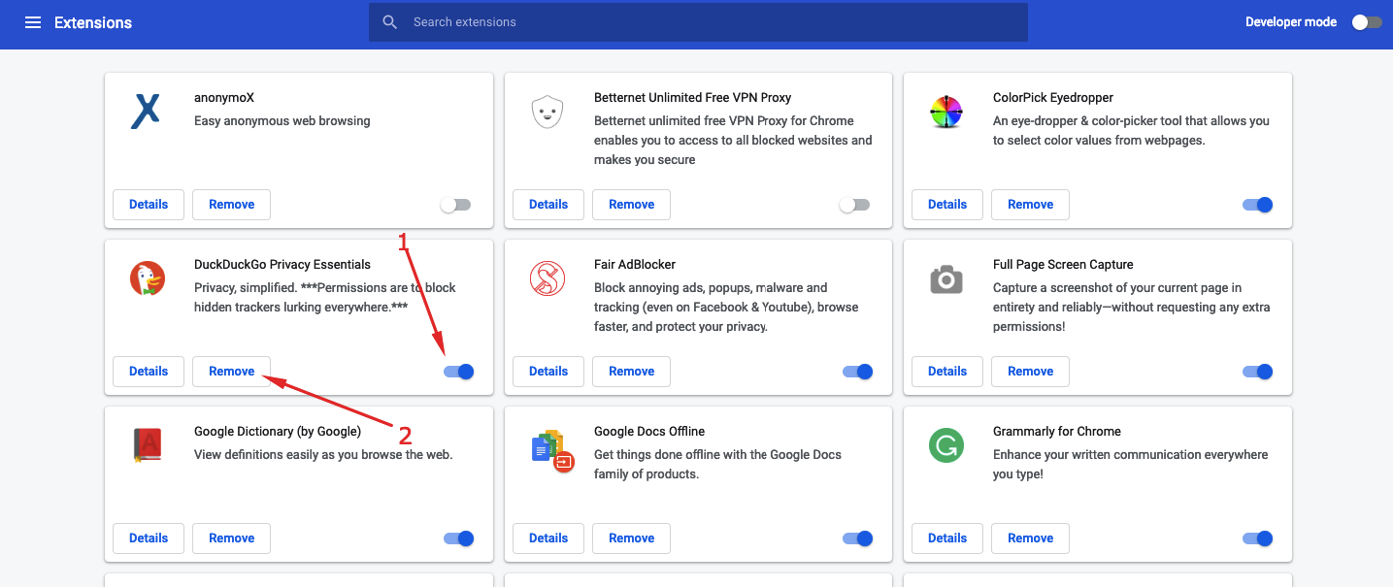Disable the Fair AdBlocker extension toggle
The image size is (1393, 587).
(x=857, y=371)
